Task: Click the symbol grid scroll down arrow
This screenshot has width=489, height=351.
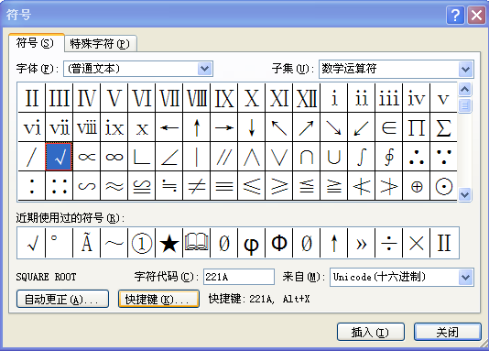Action: coord(464,195)
